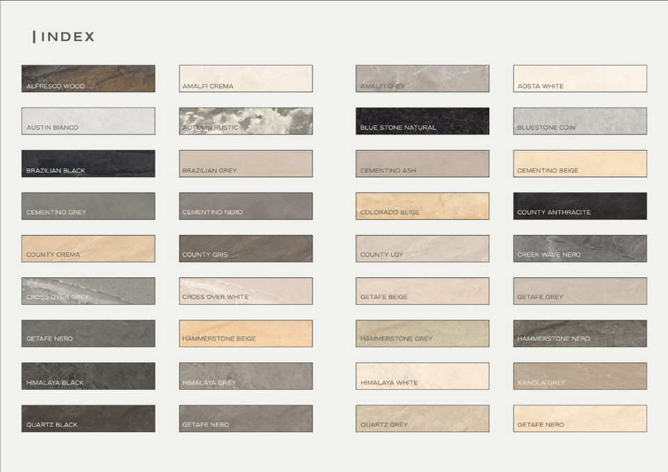The image size is (668, 472).
Task: Pick the Brazilian Black tile swatch
Action: [x=88, y=163]
